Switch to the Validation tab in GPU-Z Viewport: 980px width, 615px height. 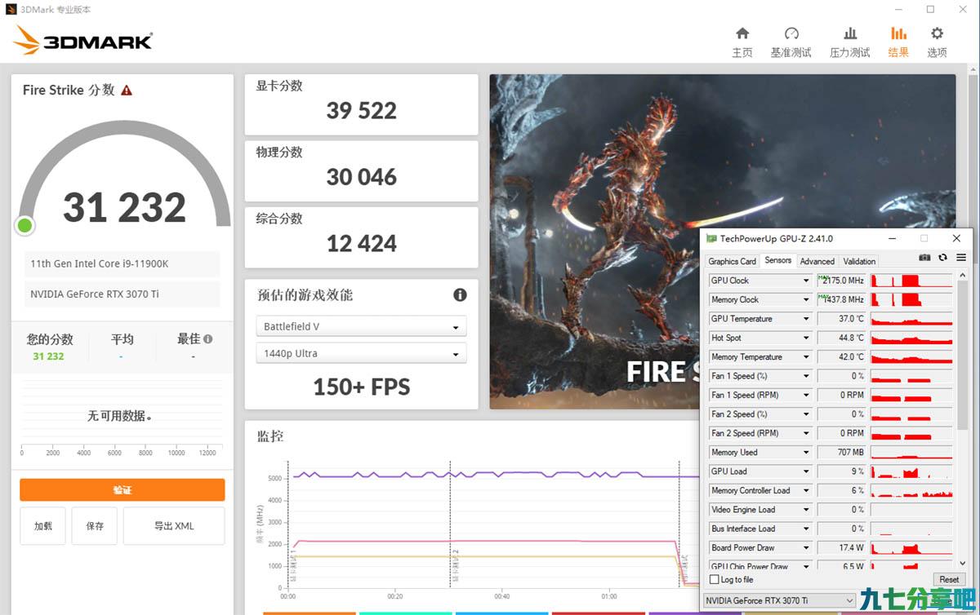pyautogui.click(x=859, y=261)
